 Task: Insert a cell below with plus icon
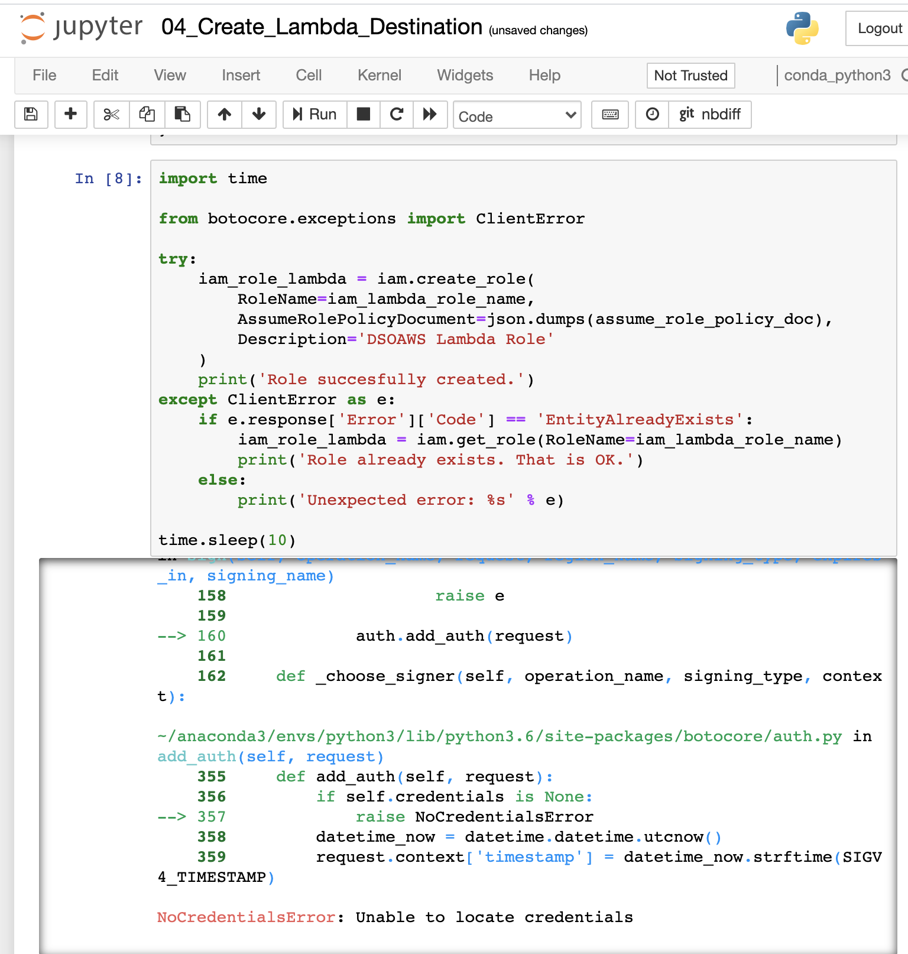pos(71,114)
